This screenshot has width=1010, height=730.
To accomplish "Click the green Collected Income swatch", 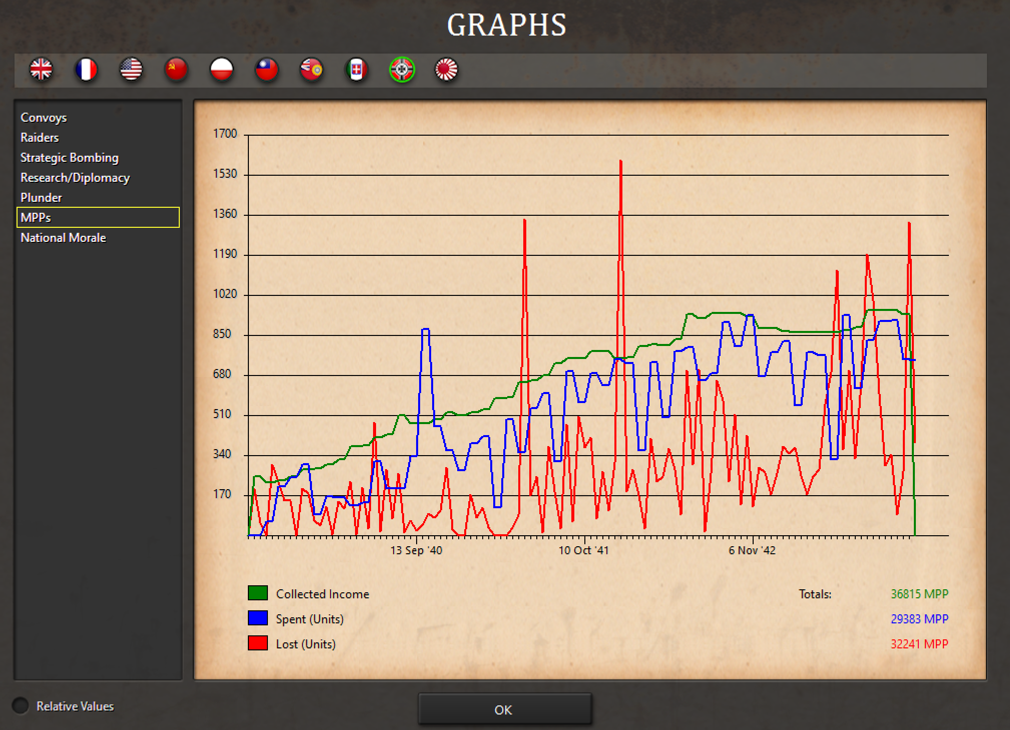I will point(258,593).
